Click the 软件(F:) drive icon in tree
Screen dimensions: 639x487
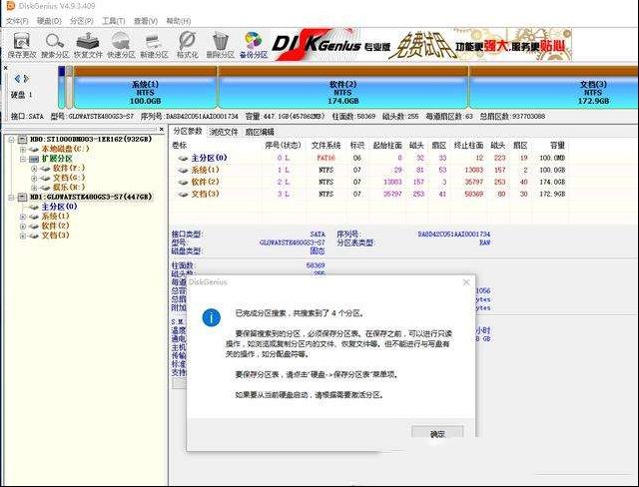(x=45, y=169)
